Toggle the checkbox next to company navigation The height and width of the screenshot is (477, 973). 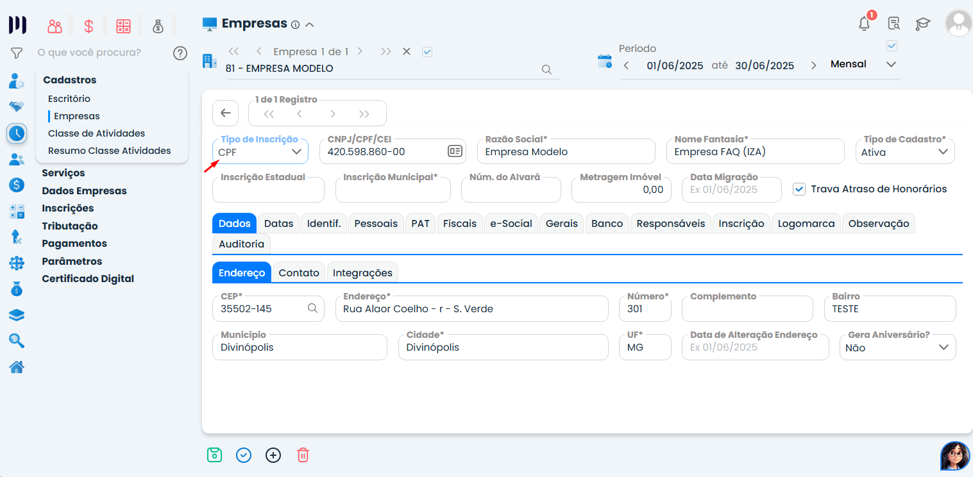pos(427,52)
